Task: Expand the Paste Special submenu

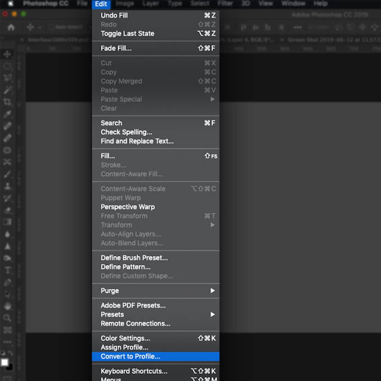Action: pyautogui.click(x=156, y=99)
